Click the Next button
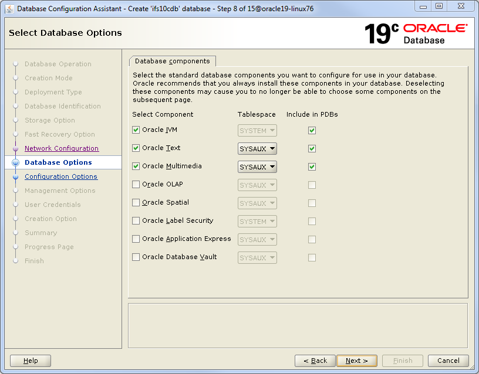This screenshot has height=374, width=479. [357, 361]
